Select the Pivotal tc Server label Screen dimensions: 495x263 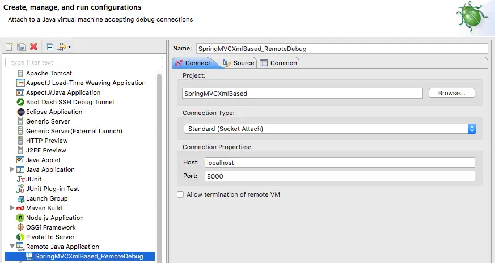pyautogui.click(x=50, y=237)
